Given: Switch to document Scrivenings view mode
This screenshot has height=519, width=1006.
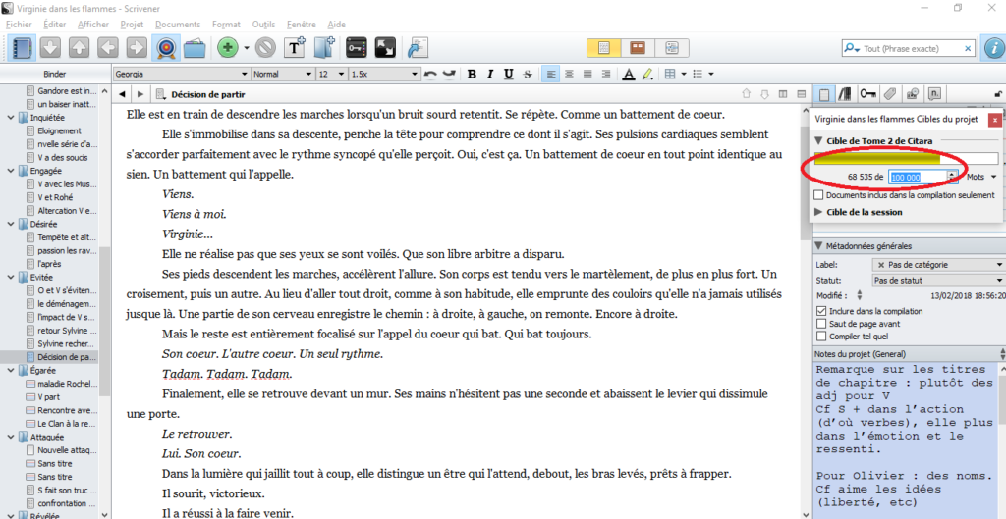Looking at the screenshot, I should click(604, 48).
